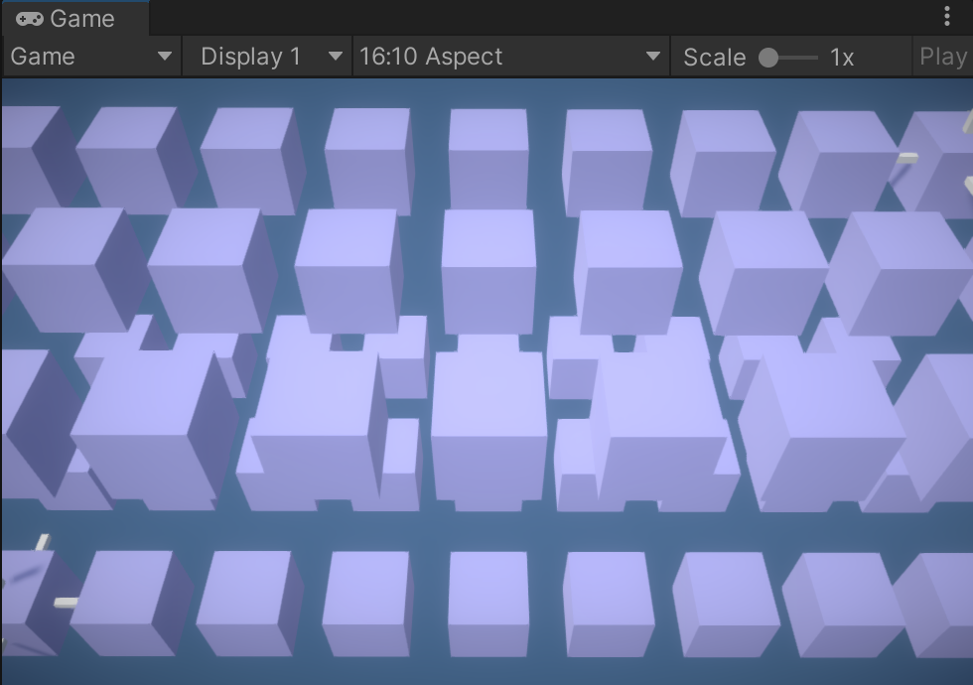Click the 1x scale value
The height and width of the screenshot is (685, 973).
click(x=842, y=58)
